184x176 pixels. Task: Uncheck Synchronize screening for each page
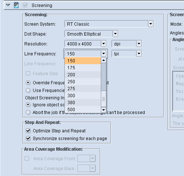(28, 138)
